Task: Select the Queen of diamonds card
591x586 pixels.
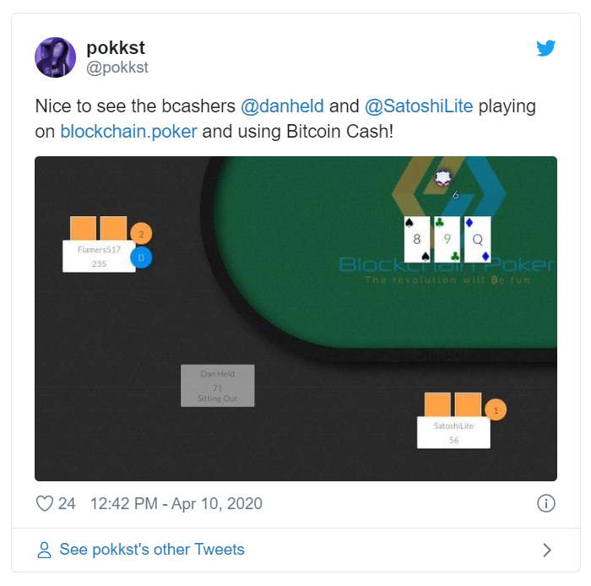Action: click(x=478, y=239)
